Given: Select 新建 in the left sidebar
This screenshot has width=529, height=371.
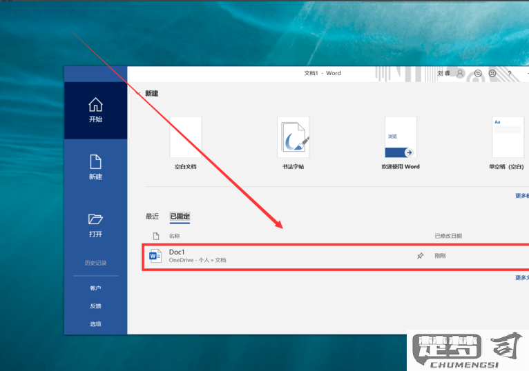Looking at the screenshot, I should click(x=95, y=167).
